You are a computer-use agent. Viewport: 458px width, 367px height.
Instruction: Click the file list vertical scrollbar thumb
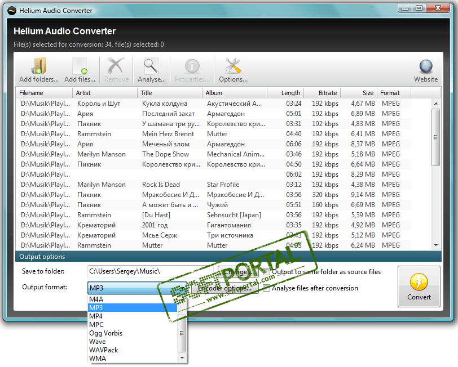pos(436,137)
